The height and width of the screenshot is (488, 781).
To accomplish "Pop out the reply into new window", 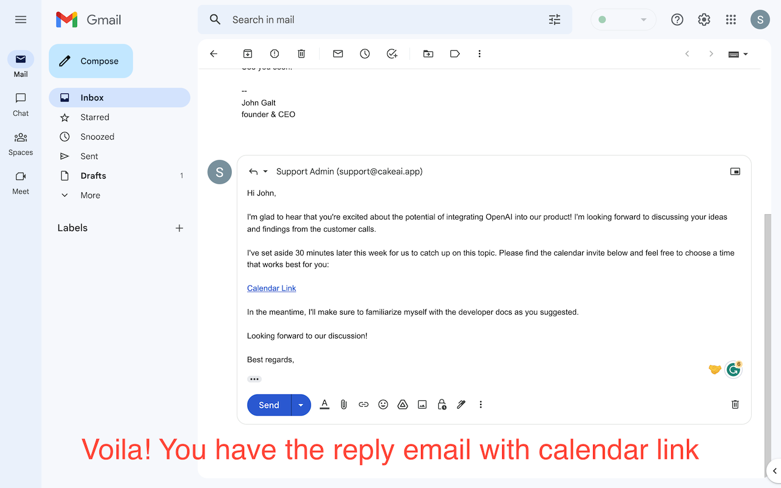I will click(735, 171).
